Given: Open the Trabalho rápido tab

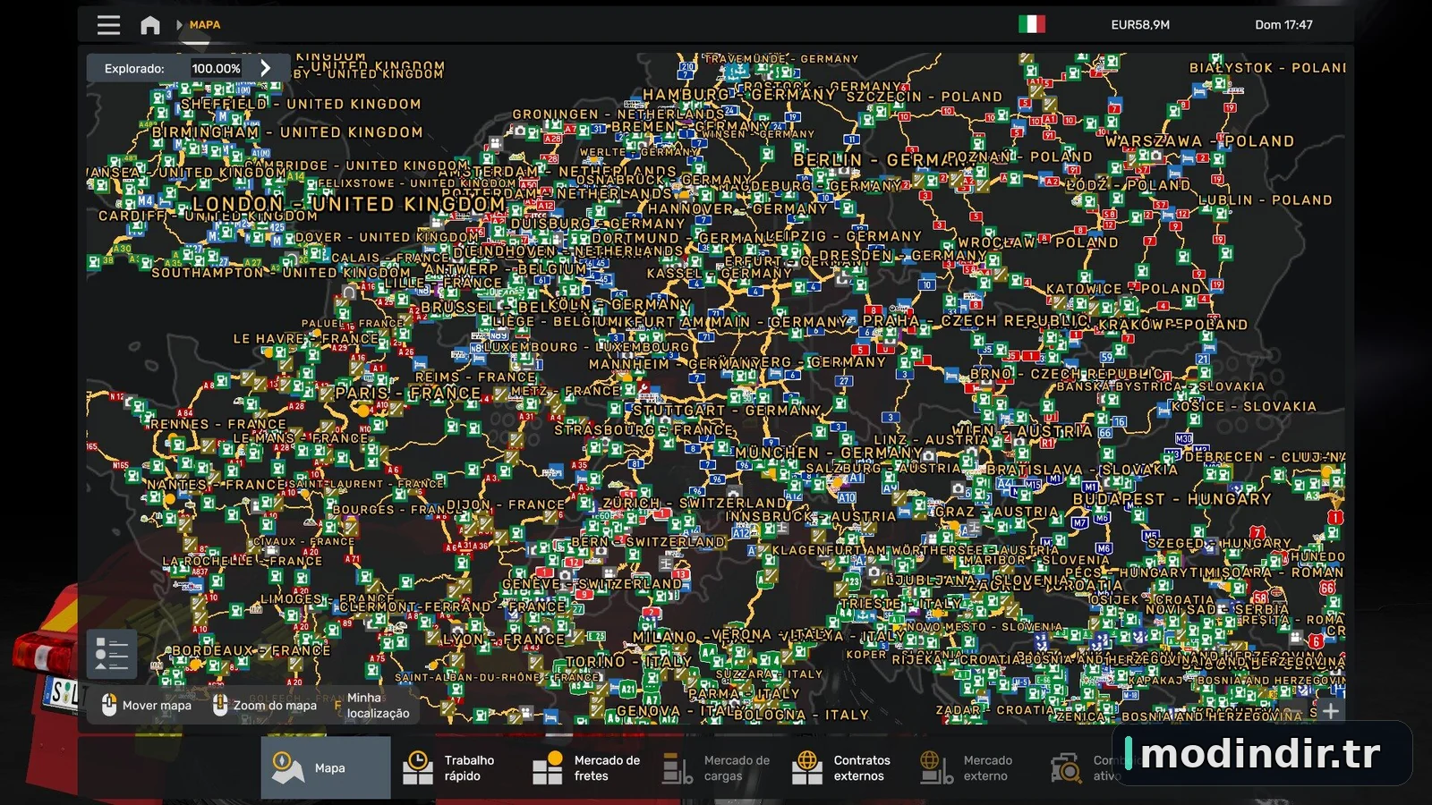Looking at the screenshot, I should [x=454, y=767].
